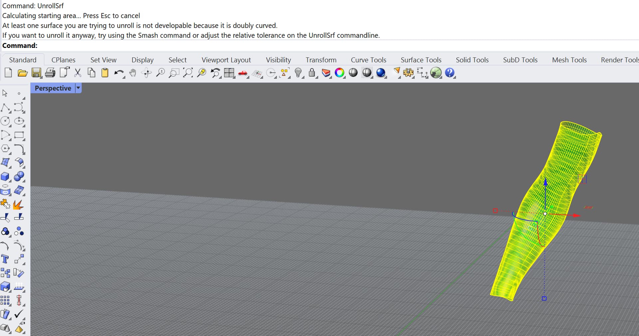Click the Perspective viewport title label
Image resolution: width=639 pixels, height=336 pixels.
[x=53, y=88]
